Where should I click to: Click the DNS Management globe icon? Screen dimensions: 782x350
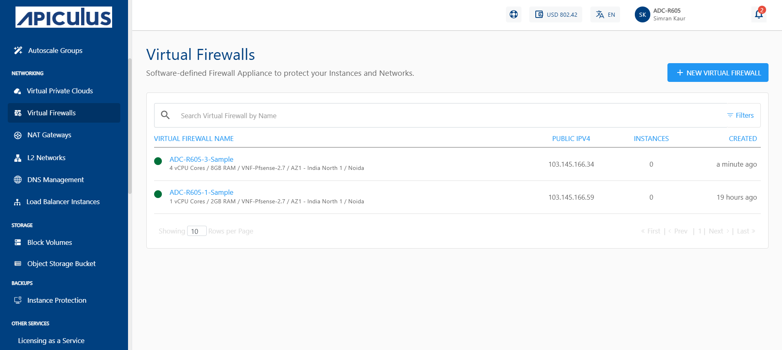click(18, 180)
